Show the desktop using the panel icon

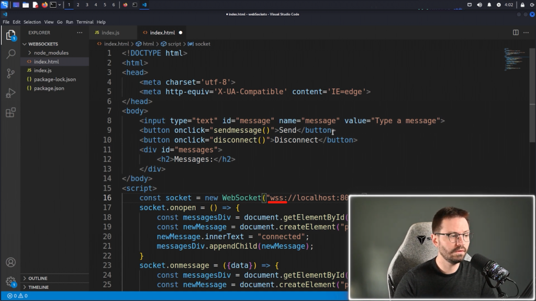16,5
